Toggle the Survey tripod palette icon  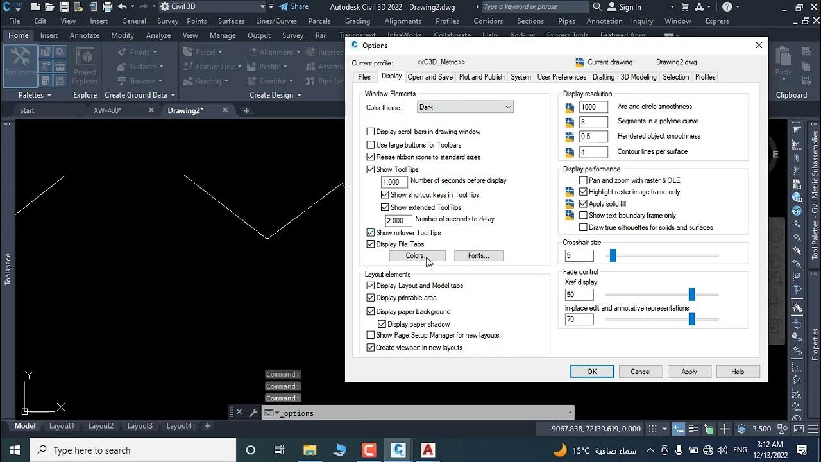click(x=46, y=66)
